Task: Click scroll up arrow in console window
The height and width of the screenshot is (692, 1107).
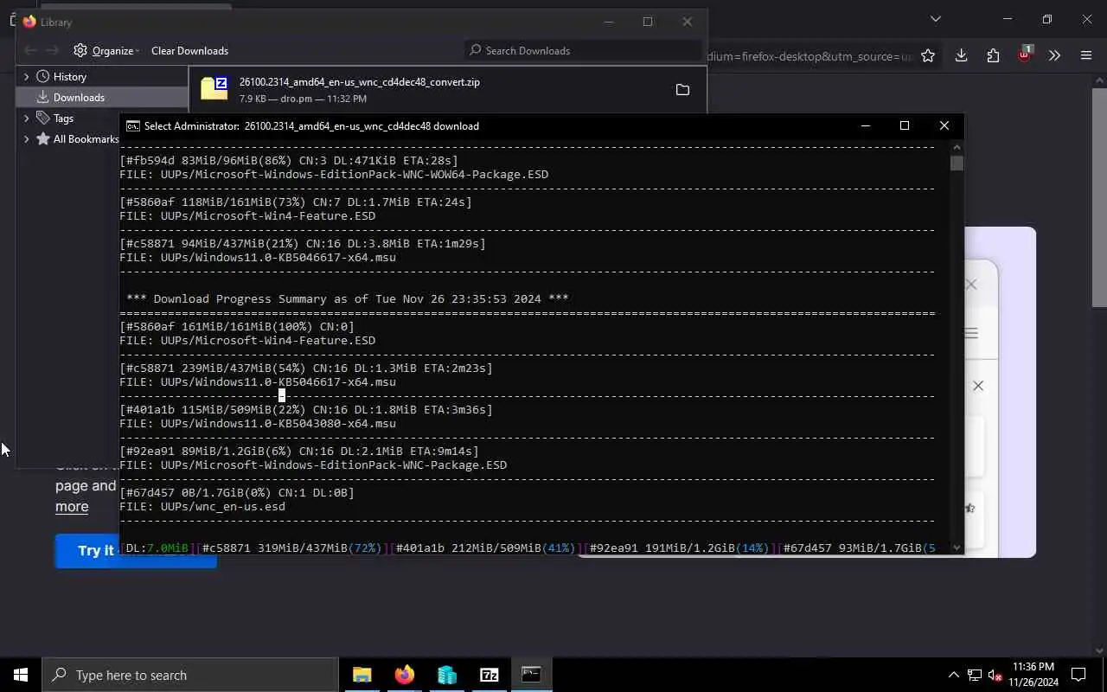Action: [957, 146]
